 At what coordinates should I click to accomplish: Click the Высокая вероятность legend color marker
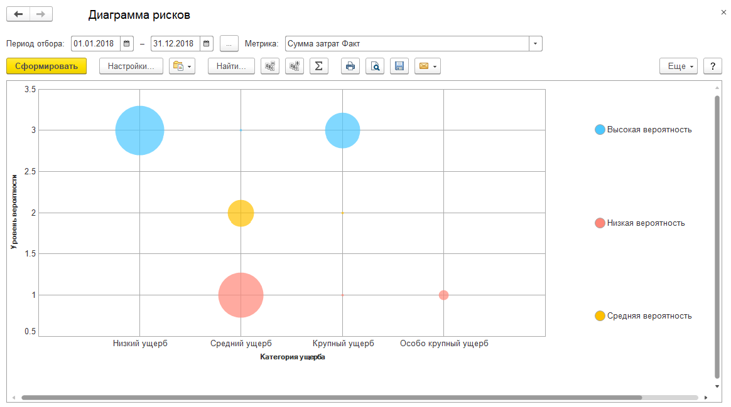600,130
